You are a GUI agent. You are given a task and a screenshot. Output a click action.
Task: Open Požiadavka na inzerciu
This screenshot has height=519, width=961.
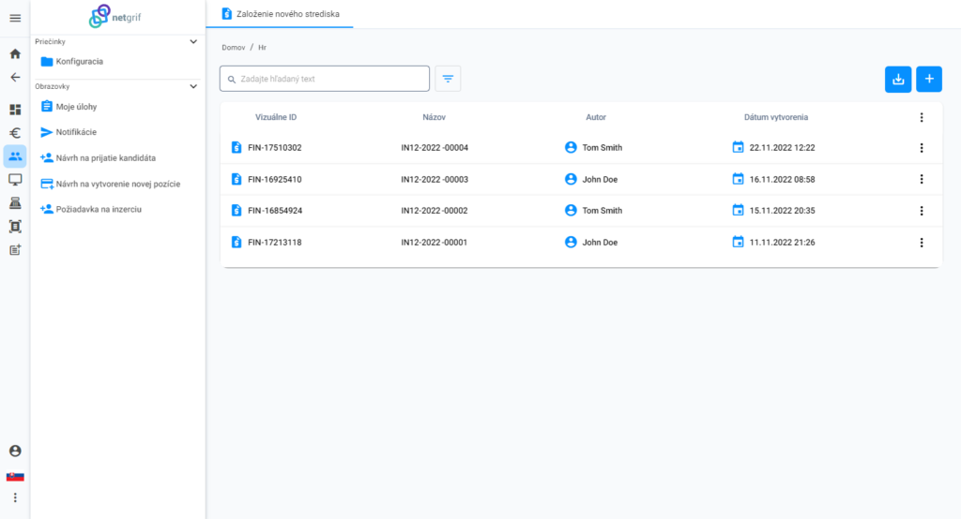[91, 209]
